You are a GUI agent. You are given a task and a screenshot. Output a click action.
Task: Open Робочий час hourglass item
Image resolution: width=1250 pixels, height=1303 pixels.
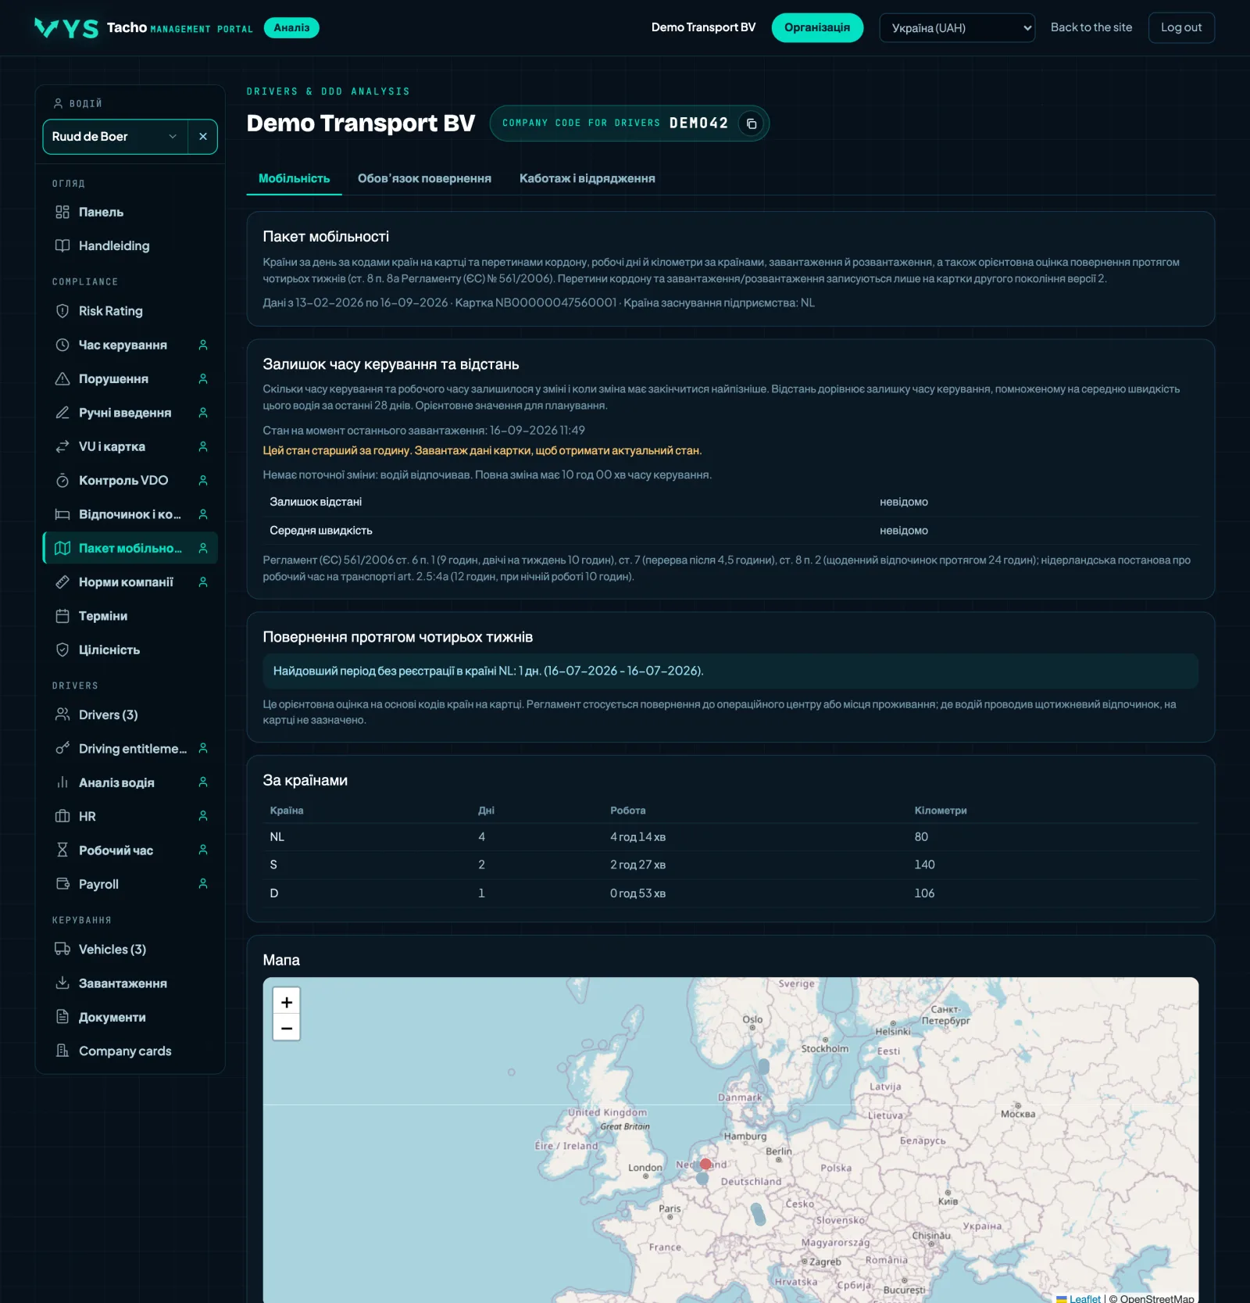[130, 850]
